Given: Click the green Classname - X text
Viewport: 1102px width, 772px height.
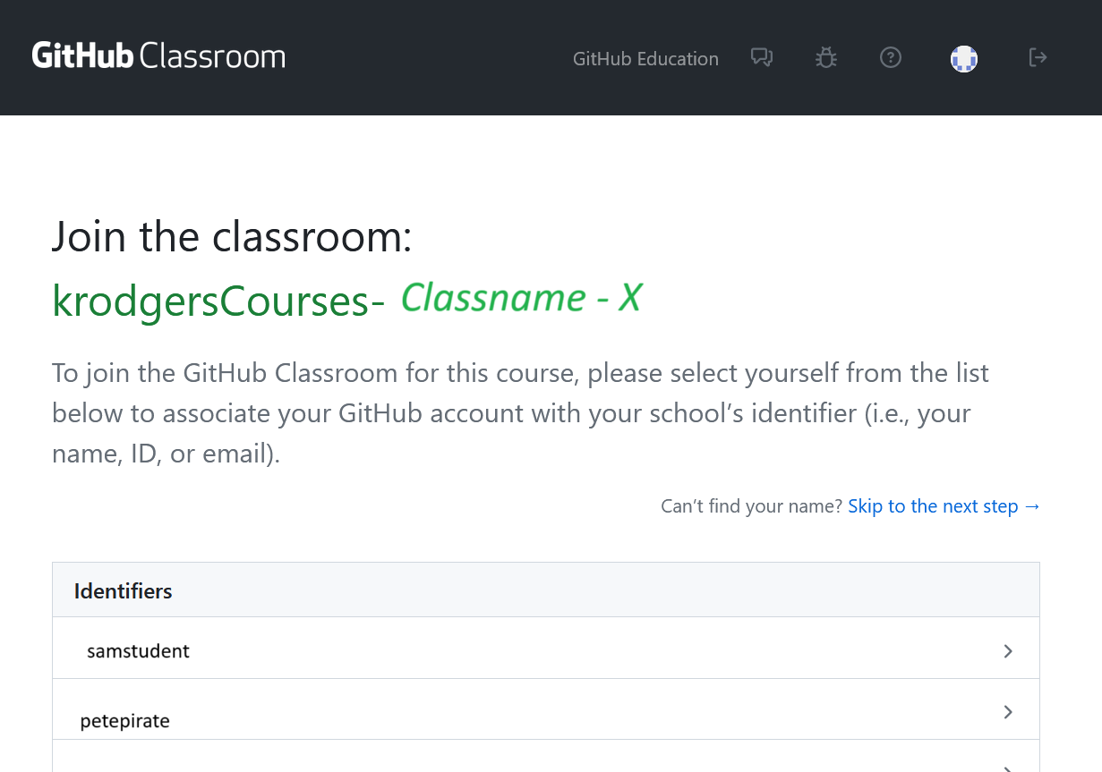Looking at the screenshot, I should coord(521,298).
